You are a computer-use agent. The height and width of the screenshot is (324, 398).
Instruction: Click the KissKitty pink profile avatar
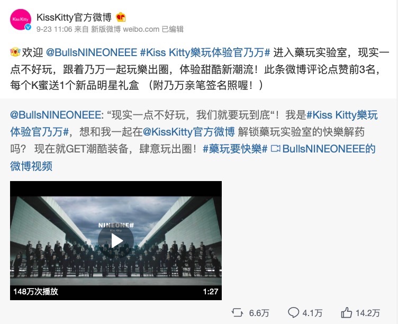coord(21,20)
